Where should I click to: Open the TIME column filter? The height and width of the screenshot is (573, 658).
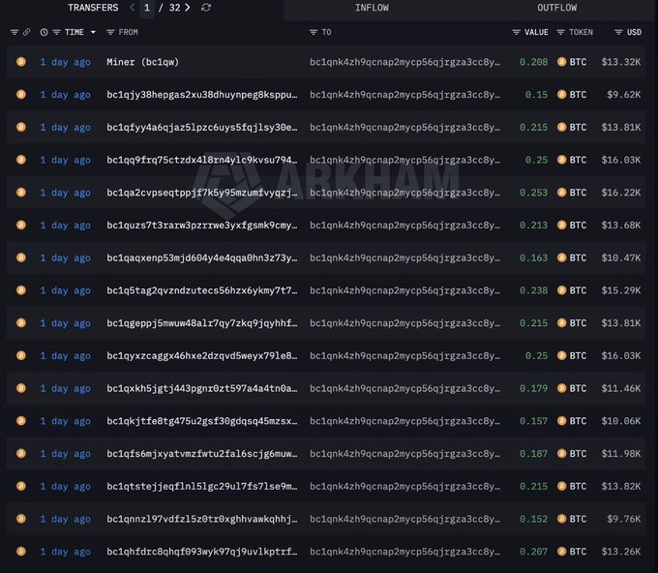(x=56, y=32)
